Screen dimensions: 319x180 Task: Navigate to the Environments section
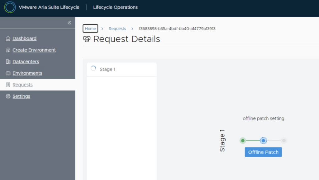[x=27, y=73]
